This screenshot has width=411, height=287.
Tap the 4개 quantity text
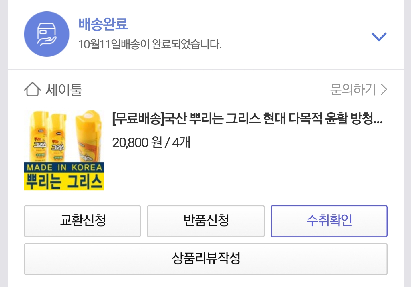click(181, 143)
